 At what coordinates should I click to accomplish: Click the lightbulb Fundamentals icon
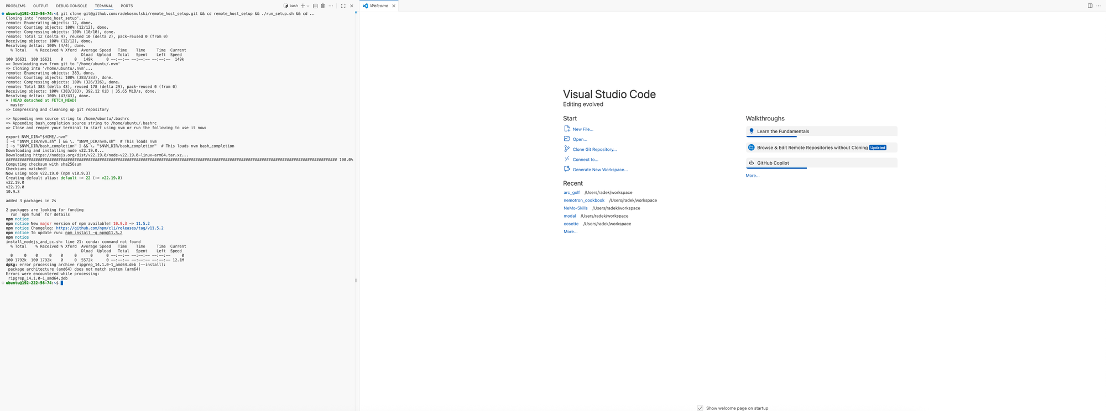click(751, 131)
